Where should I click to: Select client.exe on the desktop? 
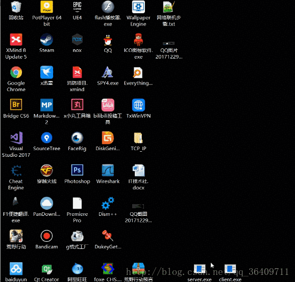pyautogui.click(x=230, y=269)
